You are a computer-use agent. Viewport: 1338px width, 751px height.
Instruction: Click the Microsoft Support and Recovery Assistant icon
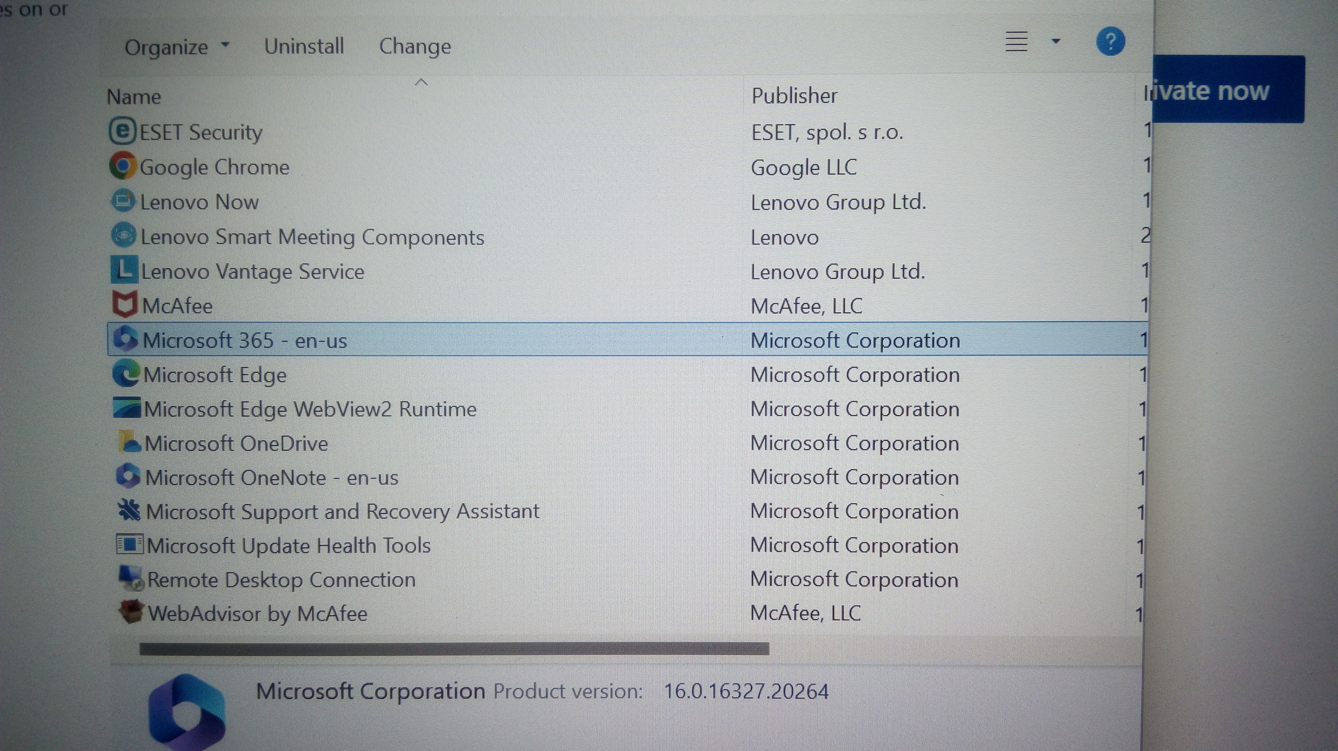(x=129, y=511)
